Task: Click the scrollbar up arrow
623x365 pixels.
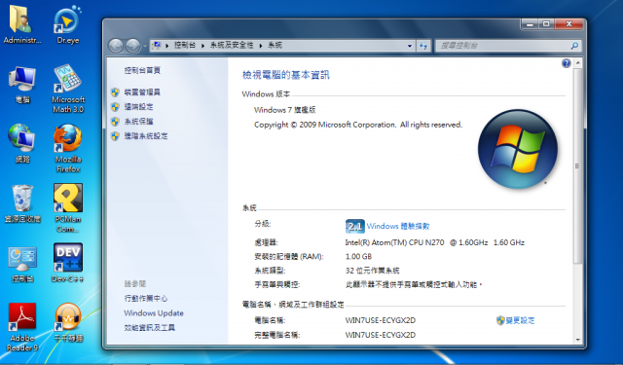Action: pos(577,62)
